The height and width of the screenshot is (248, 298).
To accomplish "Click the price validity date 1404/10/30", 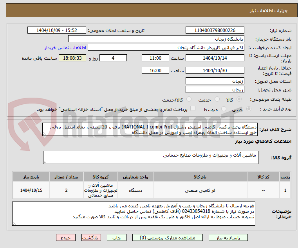I will [x=215, y=70].
